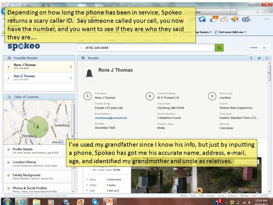Screen dimensions: 273x205
Task: Click the Results panel header
Action: coord(162,58)
